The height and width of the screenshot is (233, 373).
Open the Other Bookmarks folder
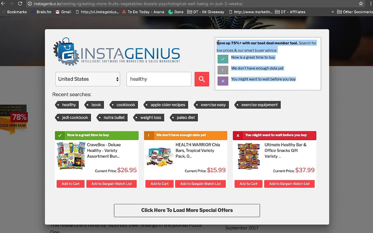tap(355, 12)
